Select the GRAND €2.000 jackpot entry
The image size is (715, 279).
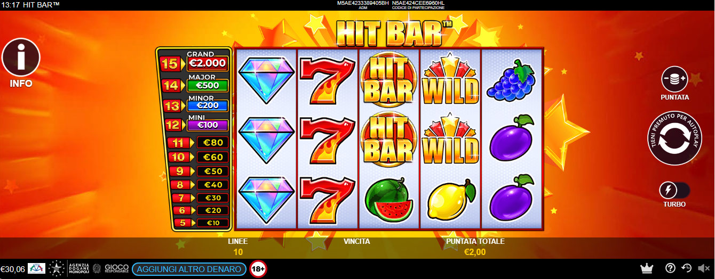(x=194, y=62)
